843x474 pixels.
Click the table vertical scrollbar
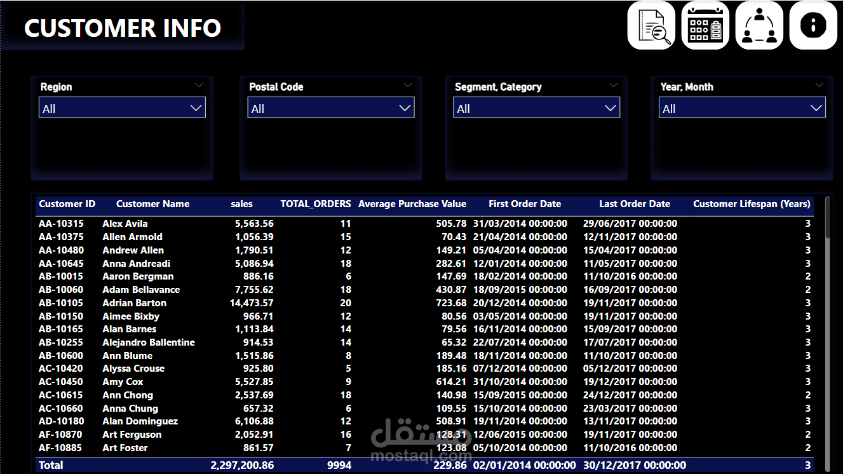(x=827, y=334)
